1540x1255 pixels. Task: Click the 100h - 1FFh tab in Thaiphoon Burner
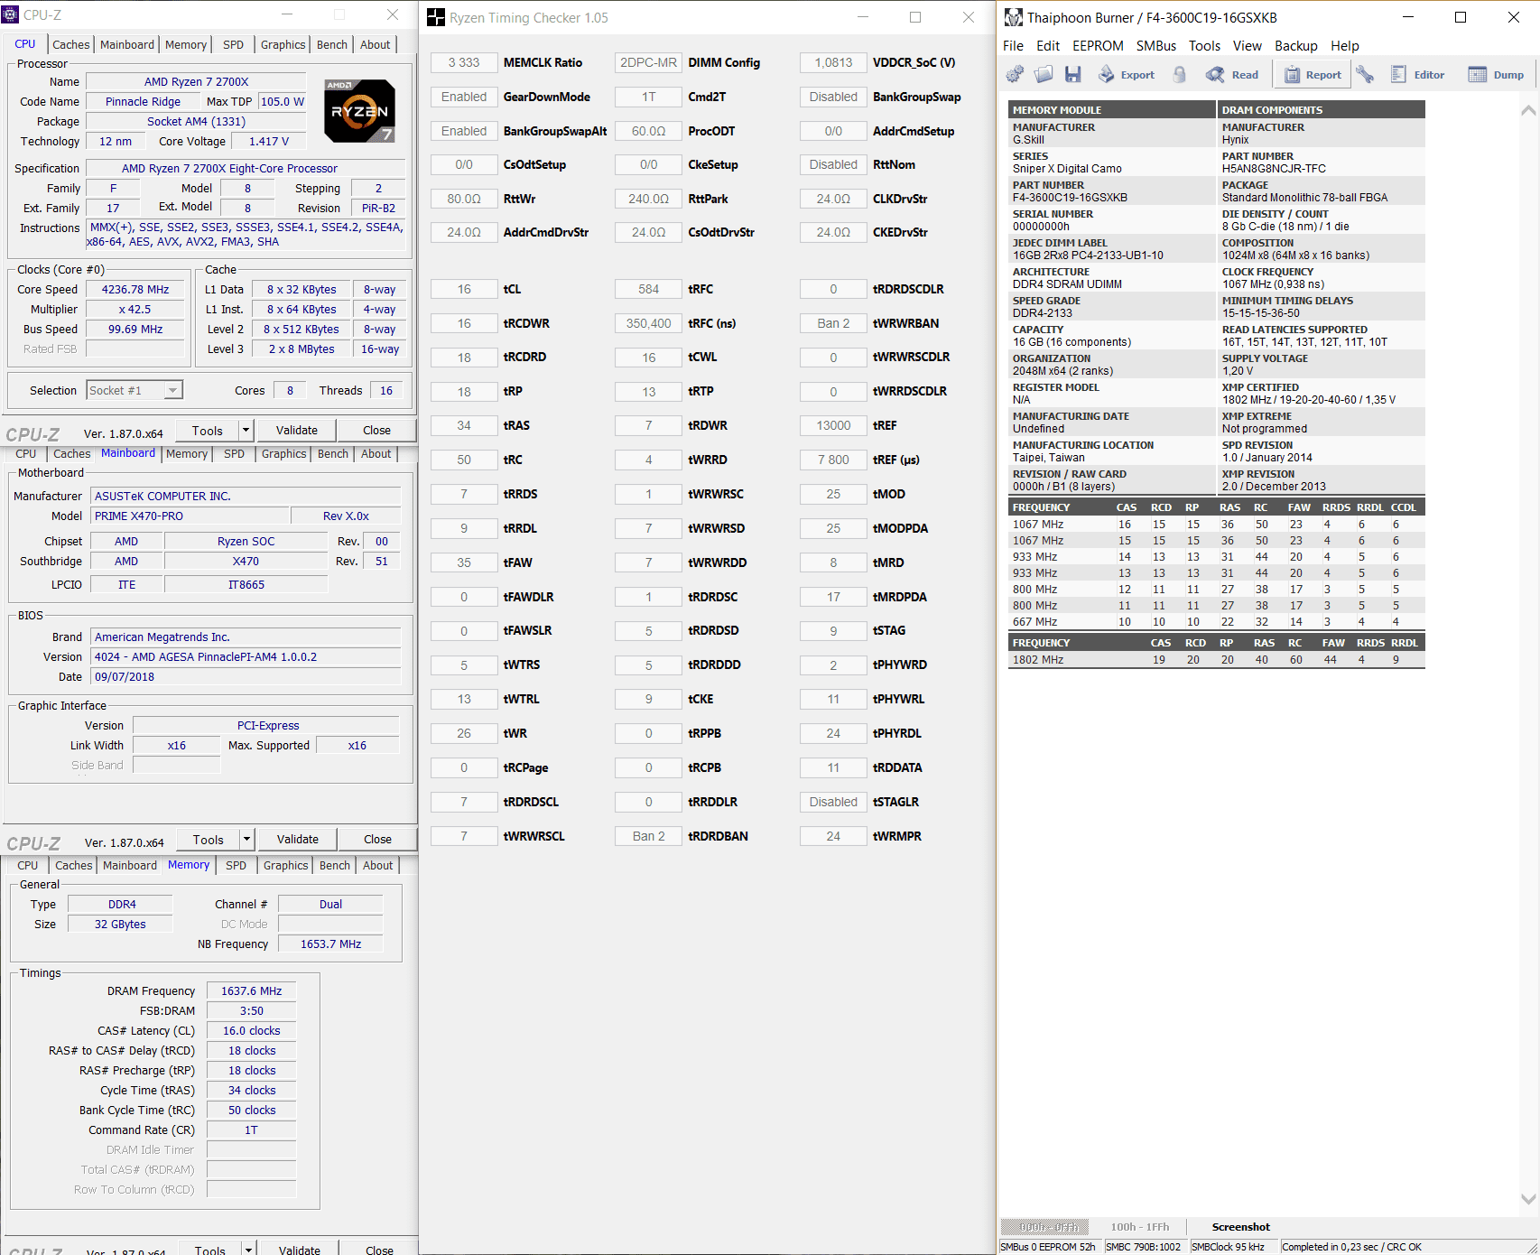click(x=1139, y=1227)
